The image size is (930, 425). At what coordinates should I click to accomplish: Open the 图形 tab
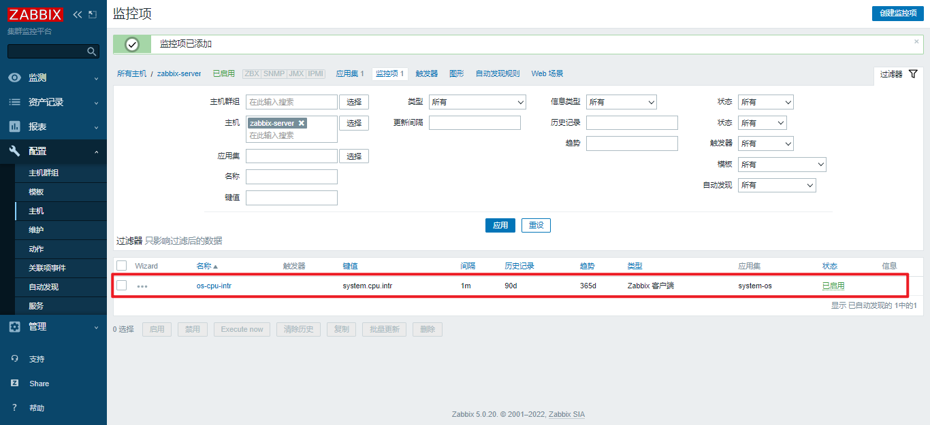[457, 73]
